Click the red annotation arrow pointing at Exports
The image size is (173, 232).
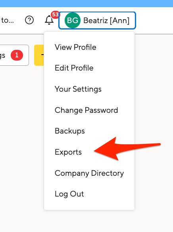coord(127,149)
